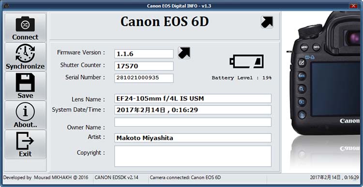Edit the Artist field Makoto Miyashita
The width and height of the screenshot is (363, 187).
pos(193,138)
